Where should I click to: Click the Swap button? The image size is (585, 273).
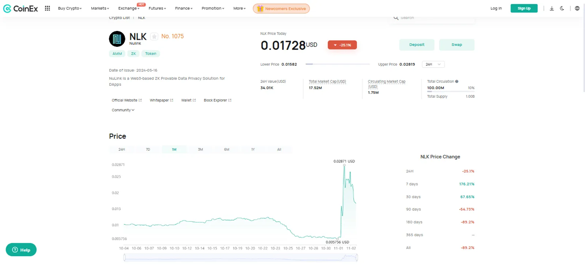click(457, 45)
